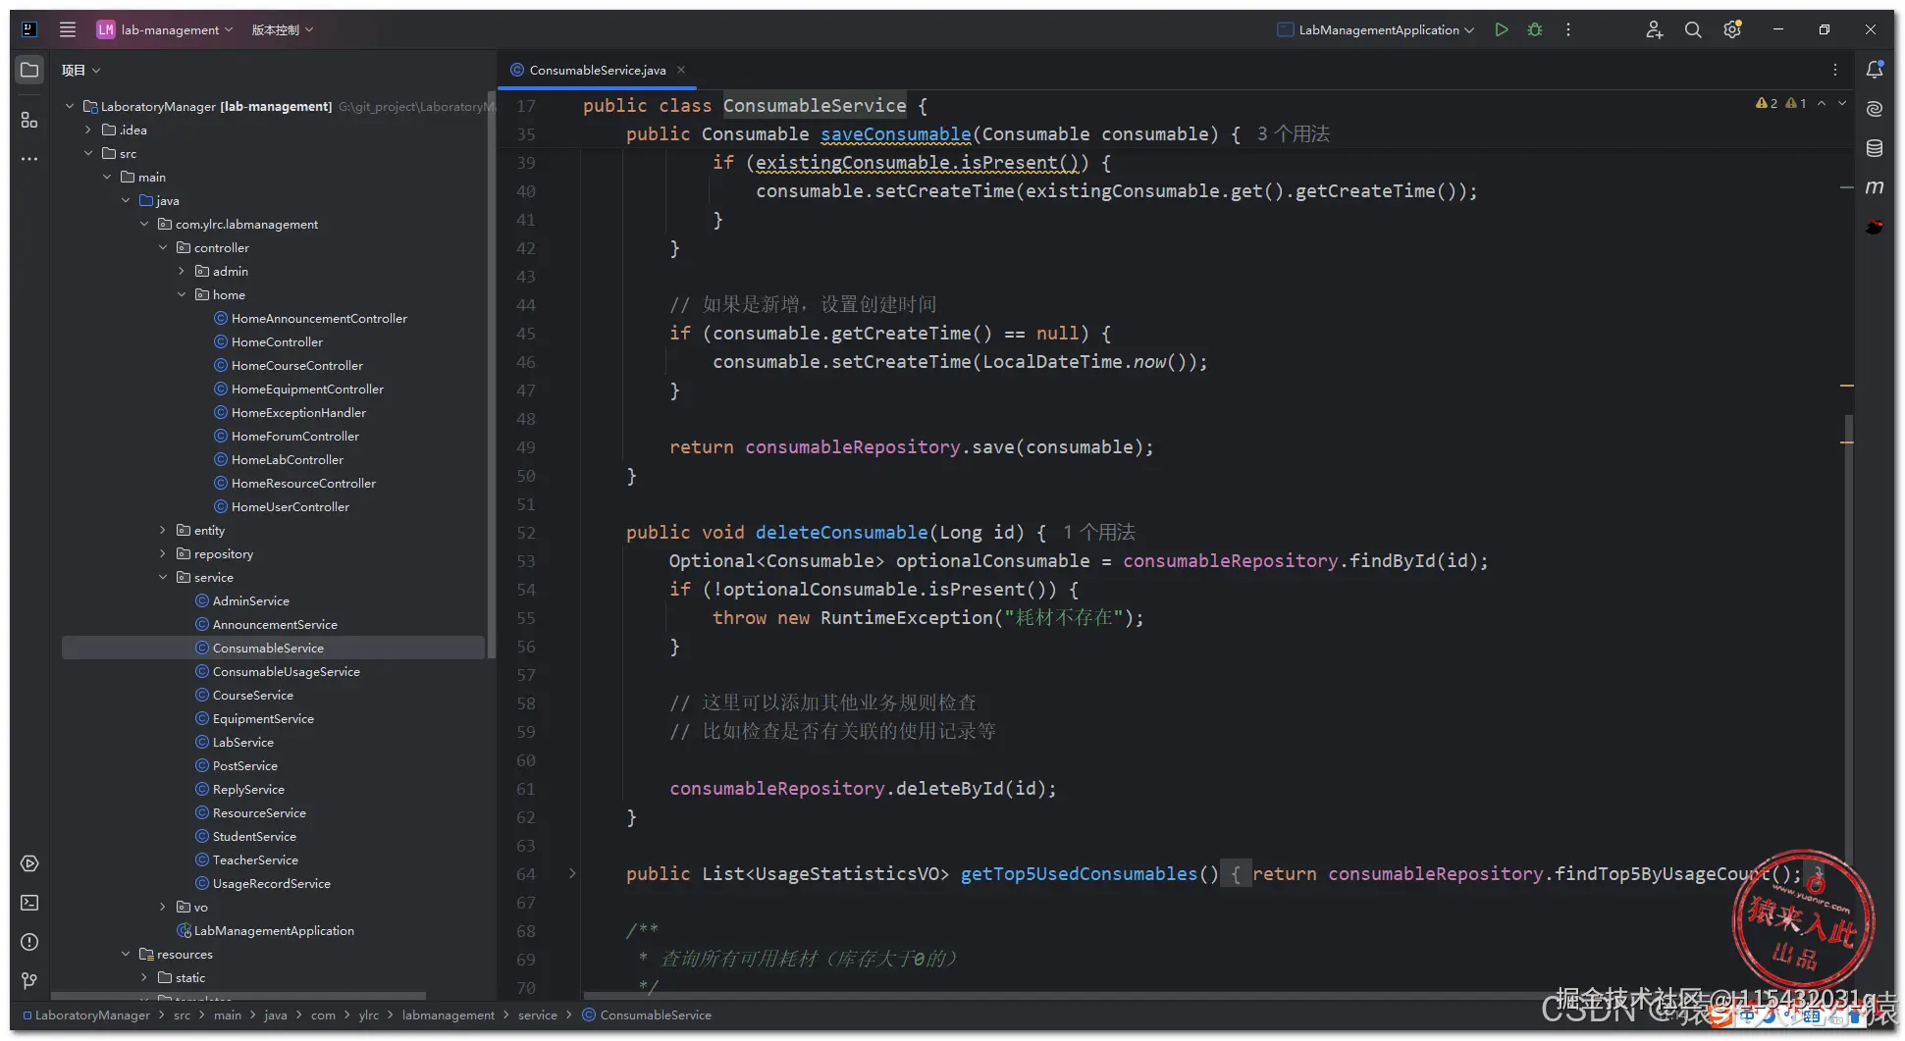Viewport: 1905px width, 1041px height.
Task: Open the main hamburger menu
Action: [68, 29]
